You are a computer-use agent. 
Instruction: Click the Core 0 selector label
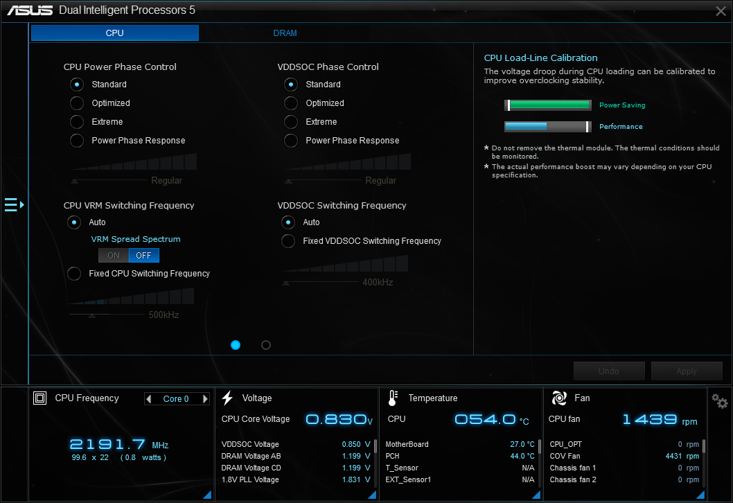(x=176, y=399)
